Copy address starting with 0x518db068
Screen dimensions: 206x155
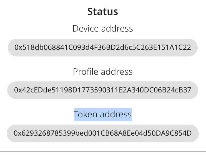coord(103,47)
